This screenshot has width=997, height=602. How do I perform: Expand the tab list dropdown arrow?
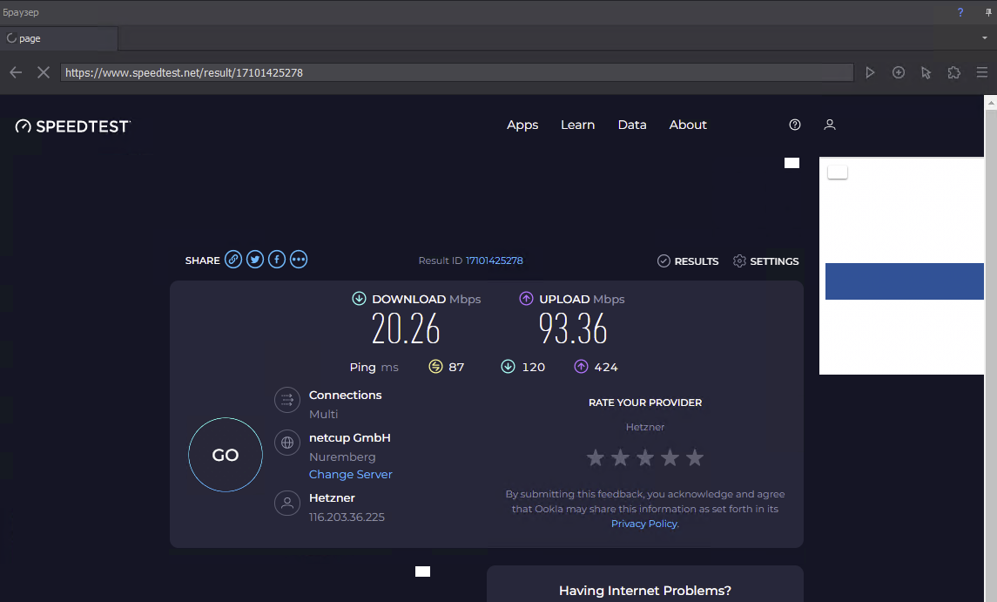pos(984,38)
